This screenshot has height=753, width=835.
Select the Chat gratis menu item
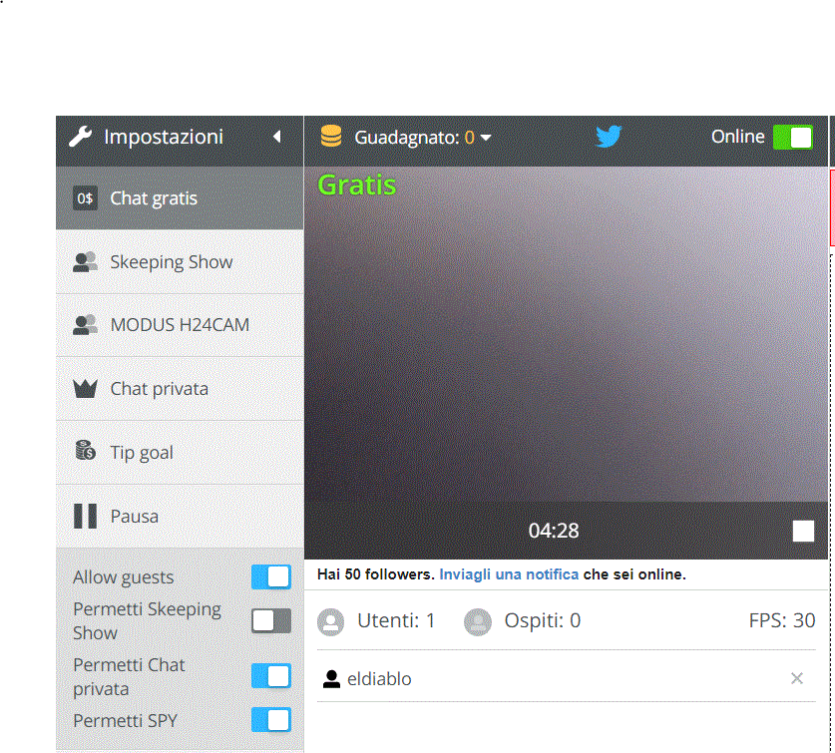pyautogui.click(x=180, y=198)
